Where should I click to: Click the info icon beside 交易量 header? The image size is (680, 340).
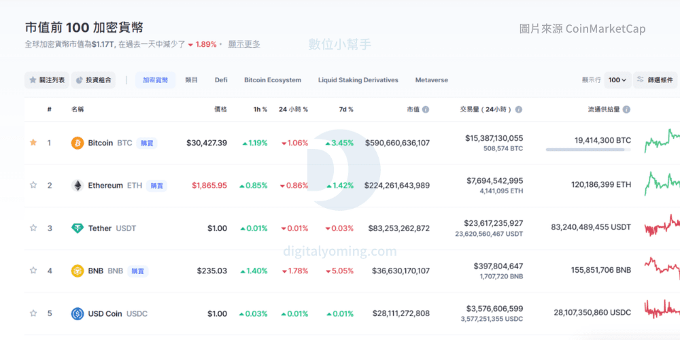point(519,109)
